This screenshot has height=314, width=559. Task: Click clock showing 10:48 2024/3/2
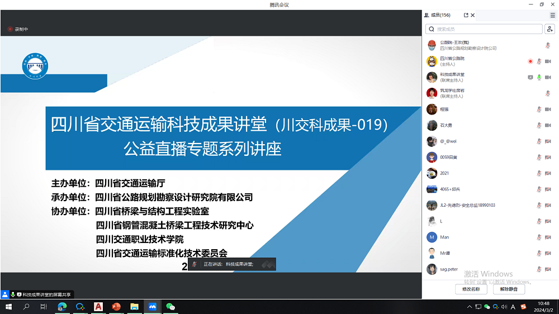(x=544, y=307)
